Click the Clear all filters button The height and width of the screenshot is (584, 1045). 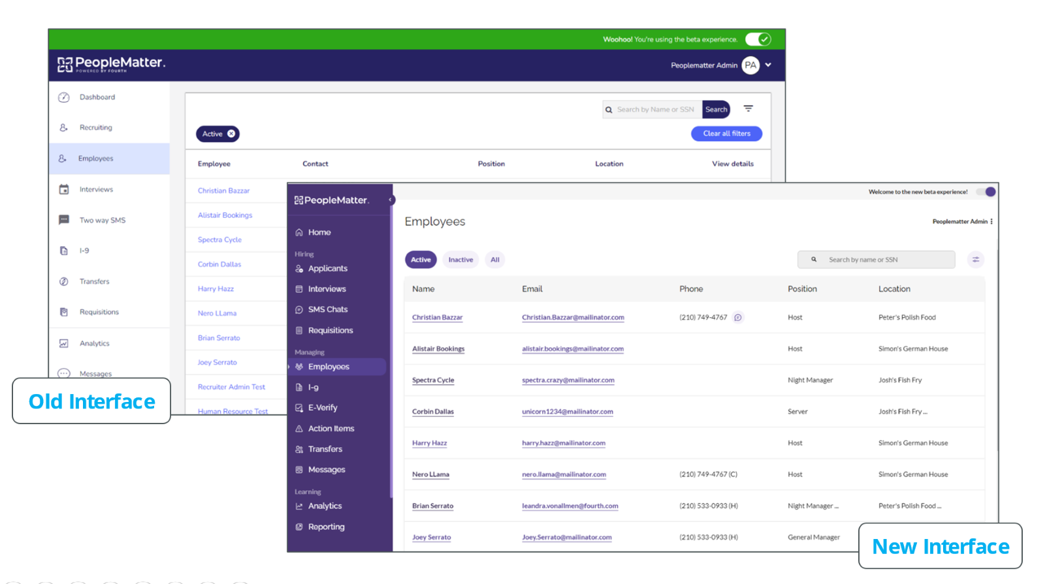(x=726, y=134)
